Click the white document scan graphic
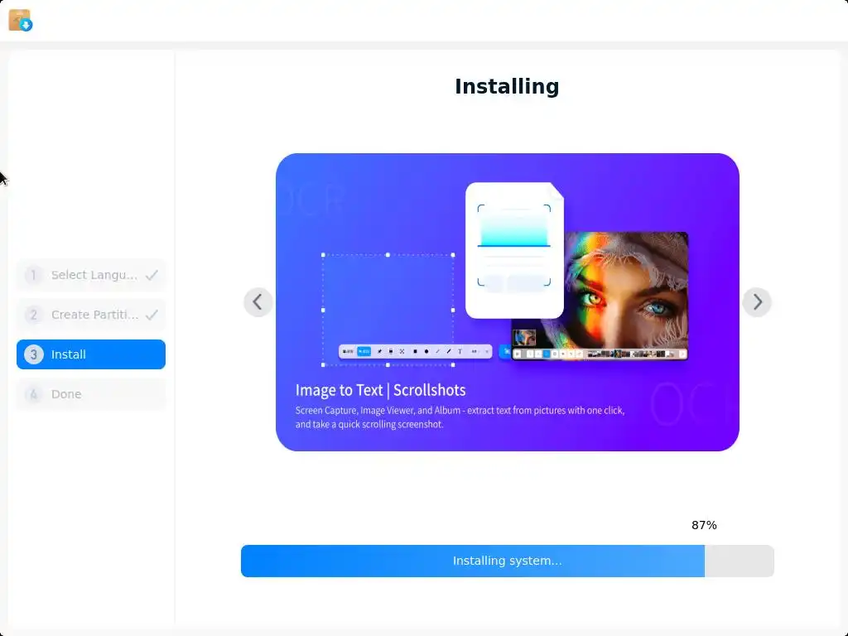Screen dimensions: 848x636 514,250
